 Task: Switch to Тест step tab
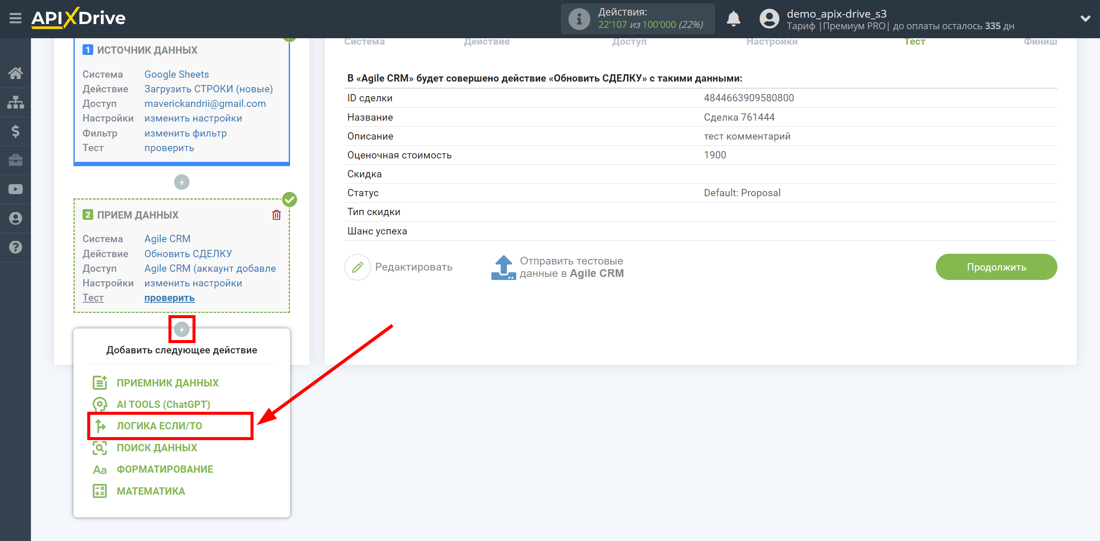coord(915,42)
